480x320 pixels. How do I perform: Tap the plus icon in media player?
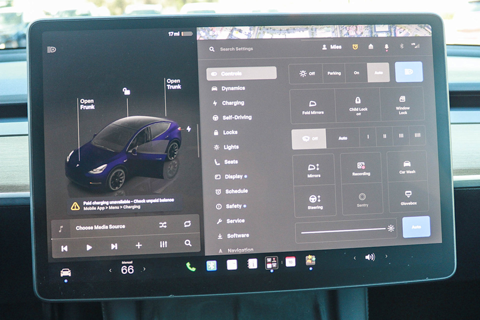tap(139, 246)
